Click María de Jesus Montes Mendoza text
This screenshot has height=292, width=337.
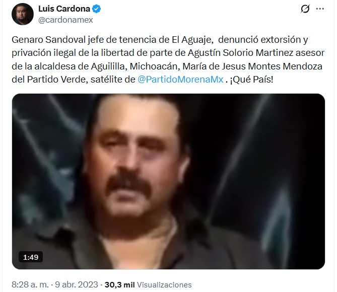(252, 66)
